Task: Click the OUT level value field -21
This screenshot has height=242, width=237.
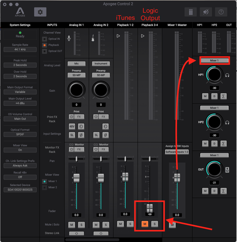Action: point(214,183)
